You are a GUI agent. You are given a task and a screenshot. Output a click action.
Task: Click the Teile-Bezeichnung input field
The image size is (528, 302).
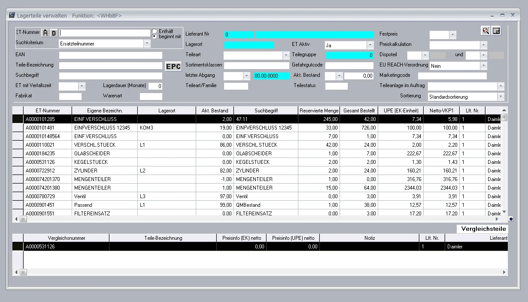pyautogui.click(x=111, y=66)
